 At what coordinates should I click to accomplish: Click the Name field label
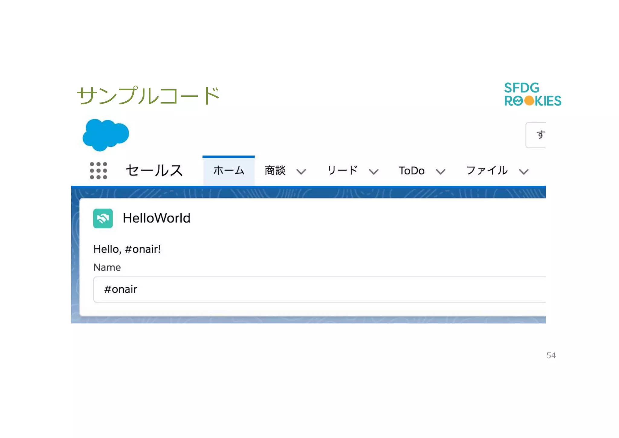click(x=107, y=267)
